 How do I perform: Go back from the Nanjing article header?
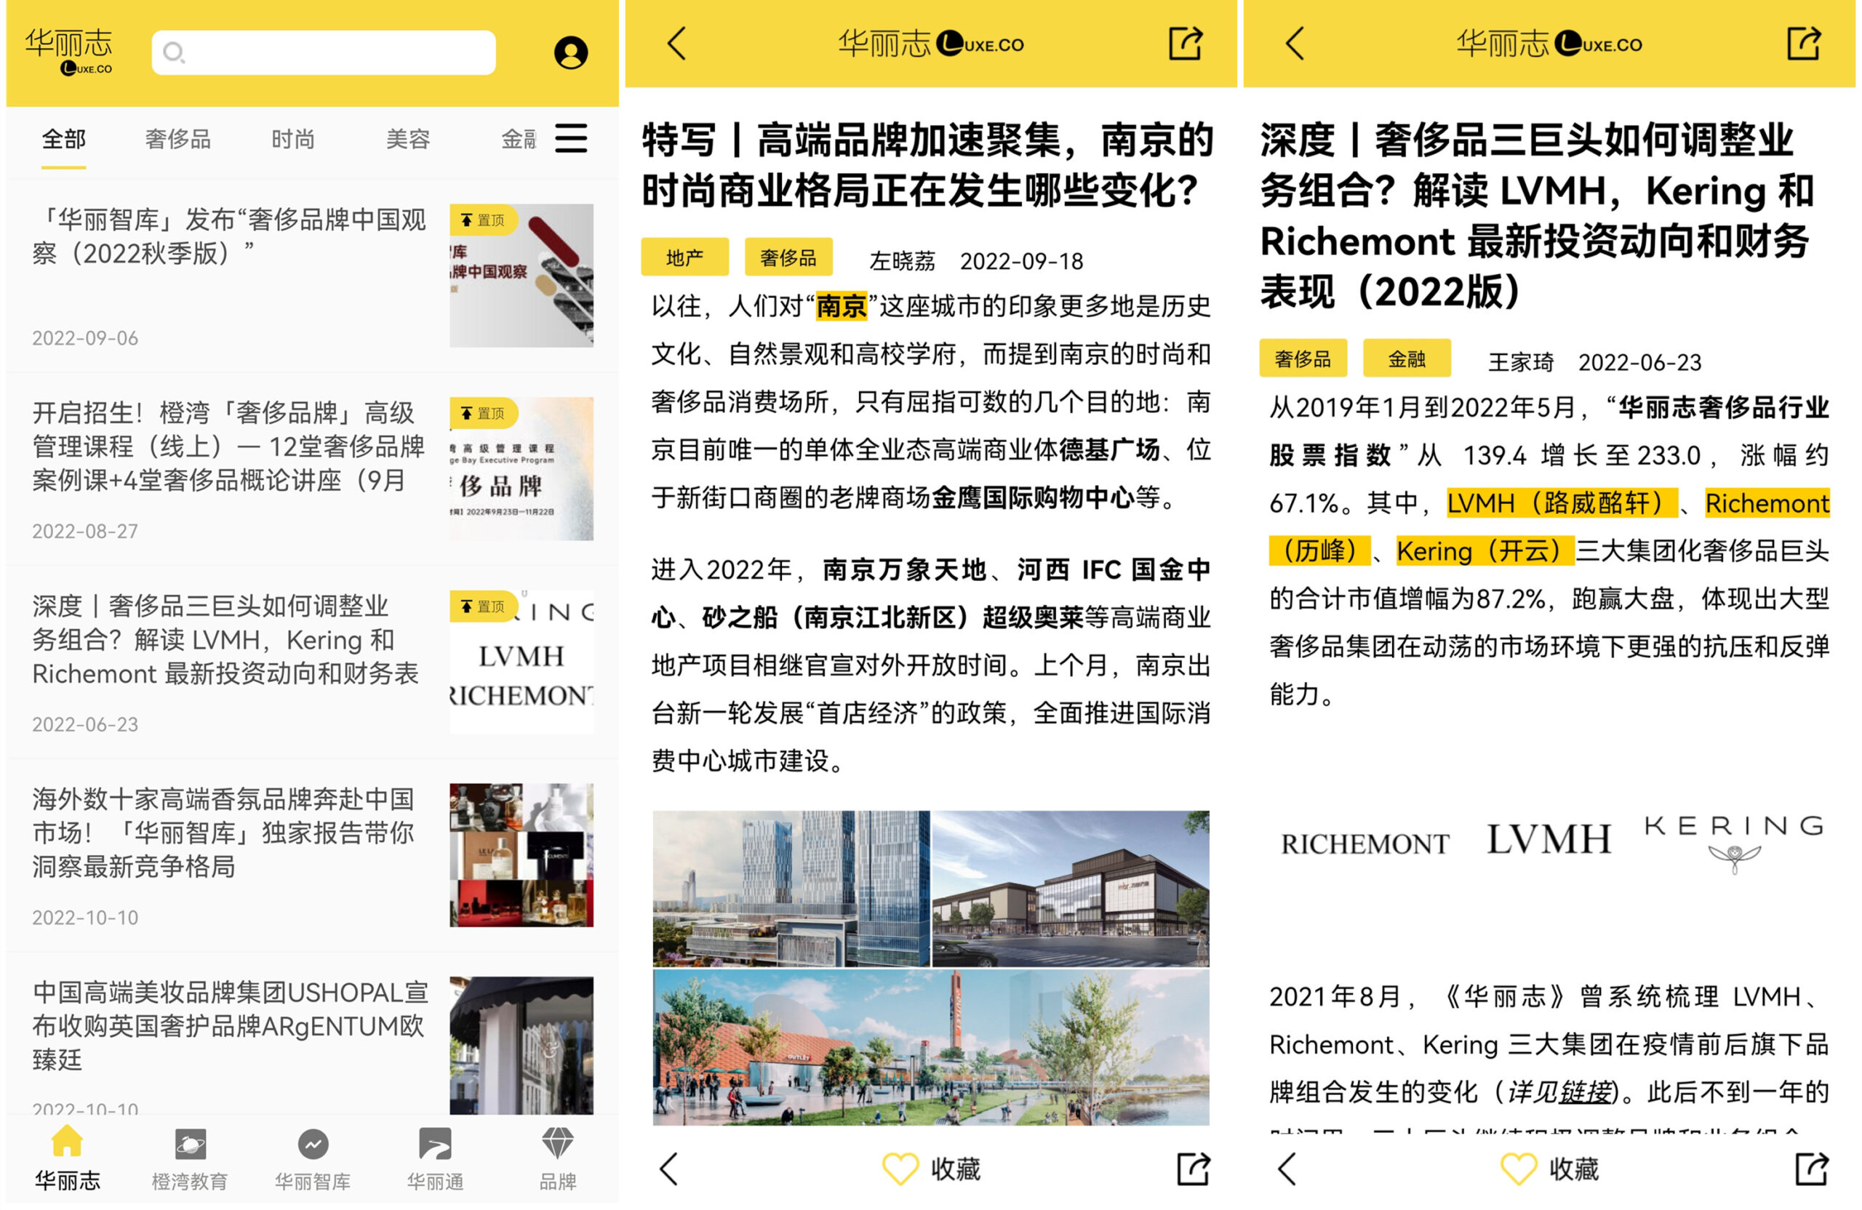click(676, 43)
